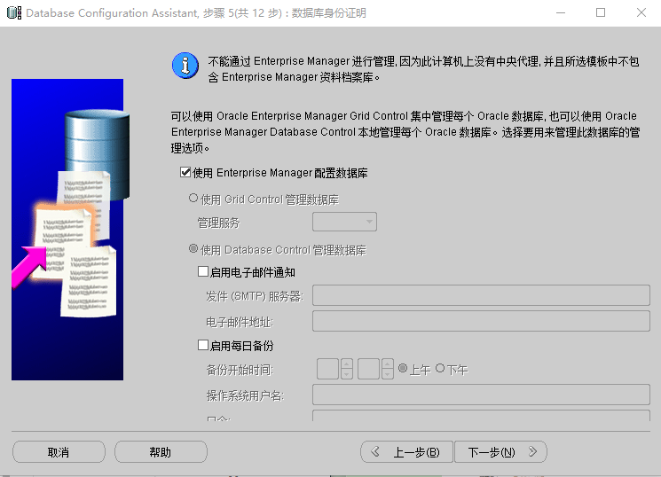Click the Database Configuration Assistant title bar icon
This screenshot has width=661, height=477.
(14, 12)
